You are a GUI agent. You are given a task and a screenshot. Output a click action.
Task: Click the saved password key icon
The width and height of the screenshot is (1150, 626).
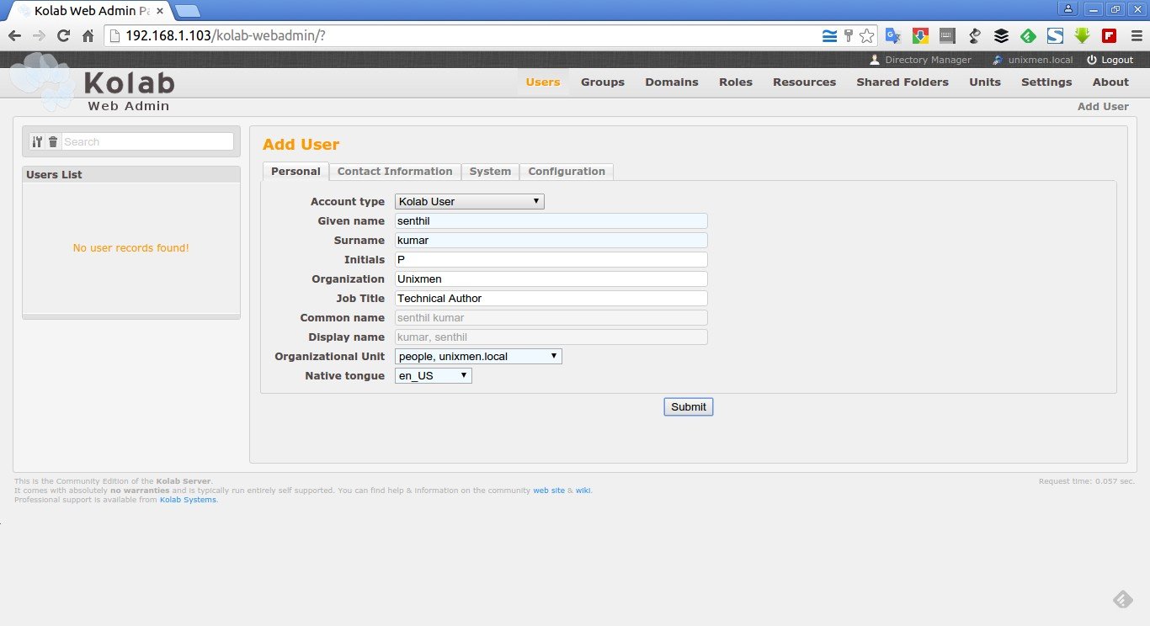tap(848, 35)
